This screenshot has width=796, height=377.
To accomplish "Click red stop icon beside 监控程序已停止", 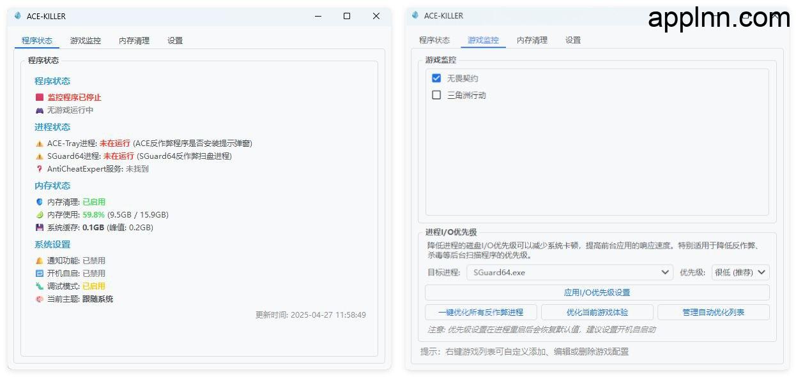I will (x=40, y=98).
